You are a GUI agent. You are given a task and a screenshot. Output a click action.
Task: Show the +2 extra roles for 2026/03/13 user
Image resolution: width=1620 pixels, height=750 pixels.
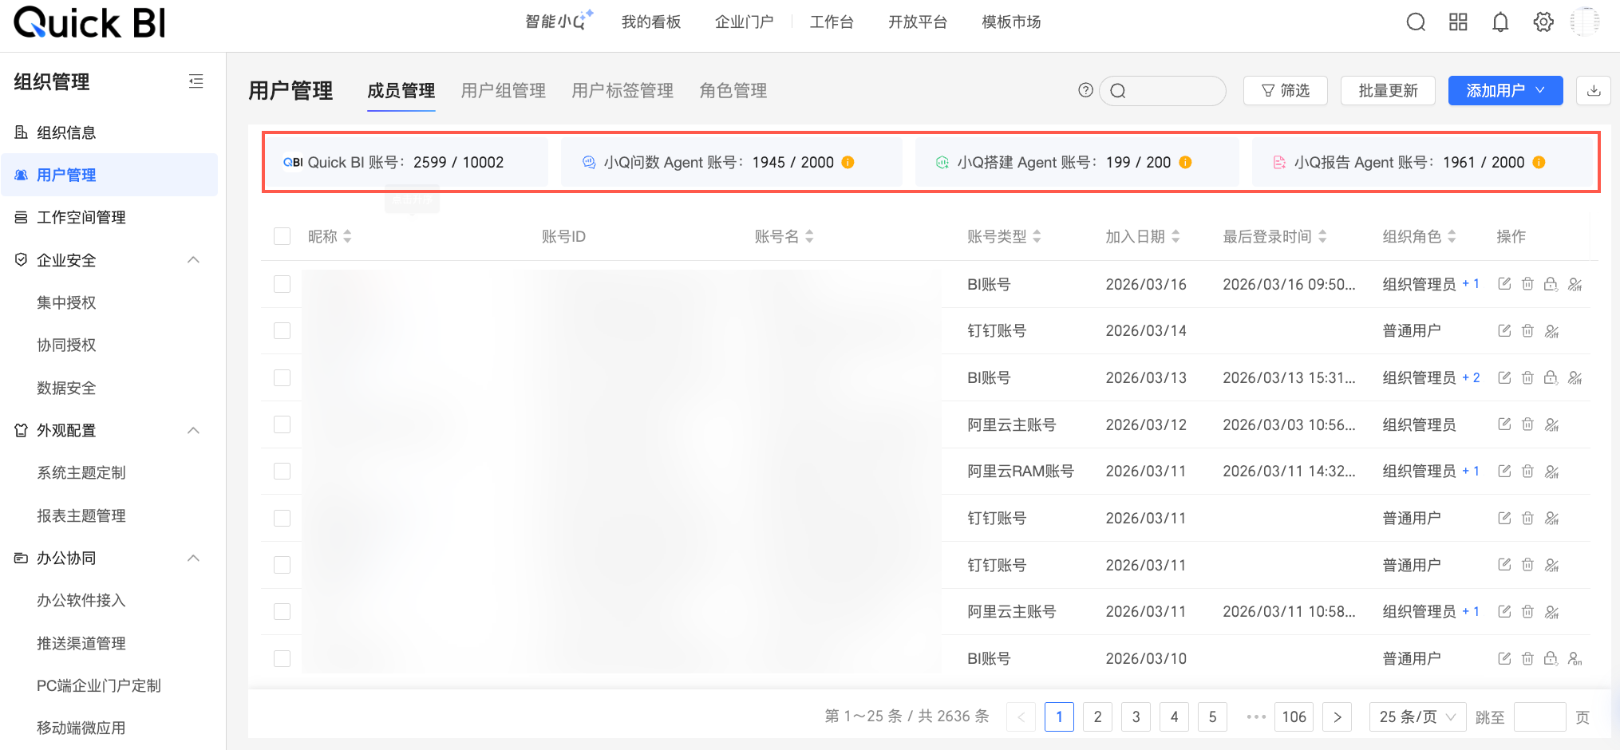coord(1471,377)
